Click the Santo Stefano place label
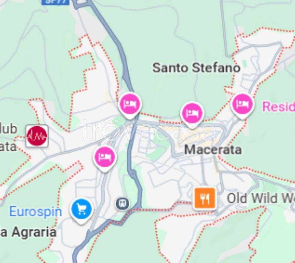Image resolution: width=295 pixels, height=263 pixels. (197, 68)
